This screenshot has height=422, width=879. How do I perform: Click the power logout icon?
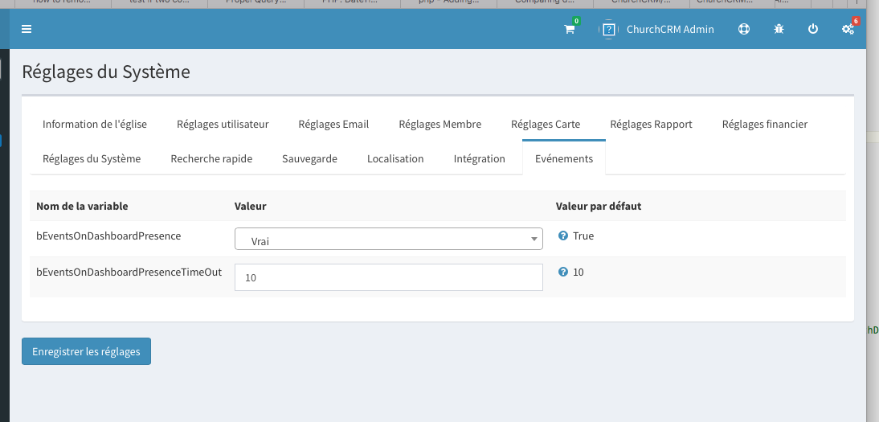(813, 29)
